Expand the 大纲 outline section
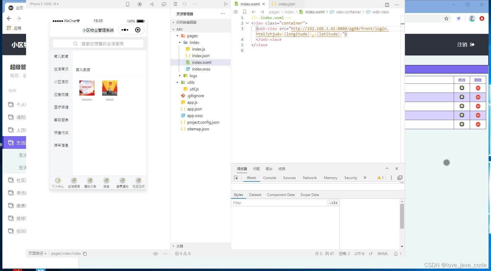491x271 pixels. coord(179,246)
